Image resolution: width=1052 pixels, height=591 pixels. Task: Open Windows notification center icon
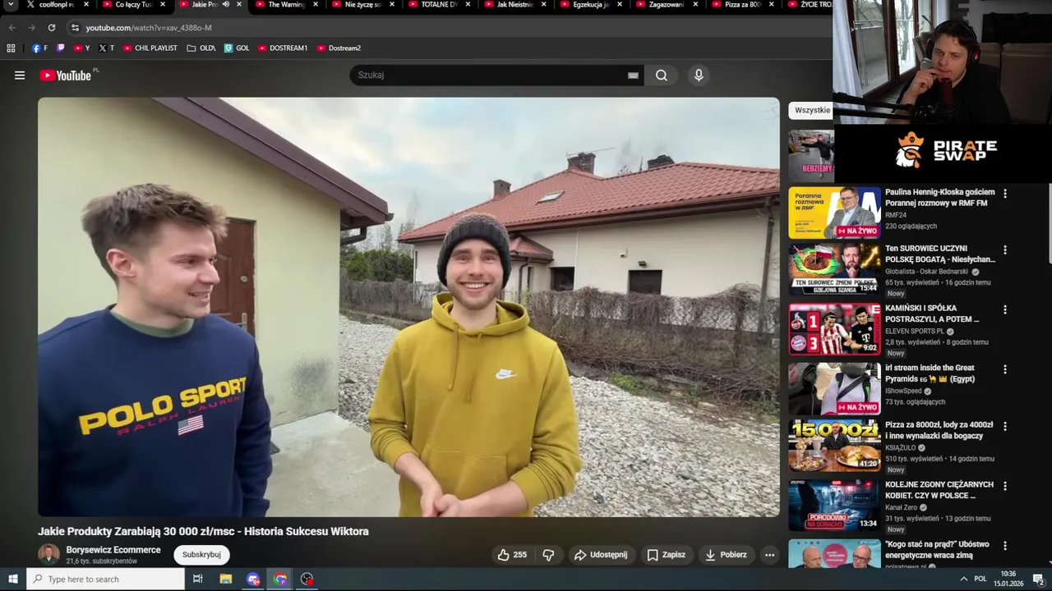pos(1038,579)
